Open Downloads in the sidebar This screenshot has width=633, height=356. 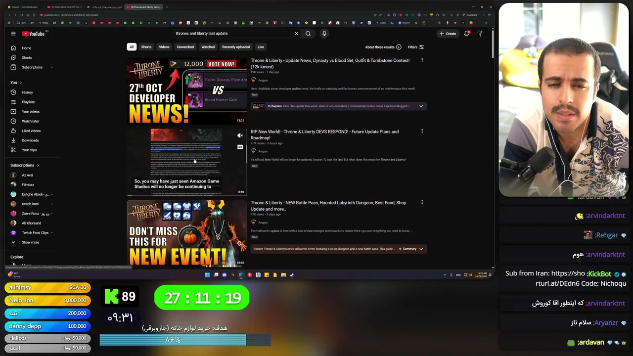click(30, 140)
